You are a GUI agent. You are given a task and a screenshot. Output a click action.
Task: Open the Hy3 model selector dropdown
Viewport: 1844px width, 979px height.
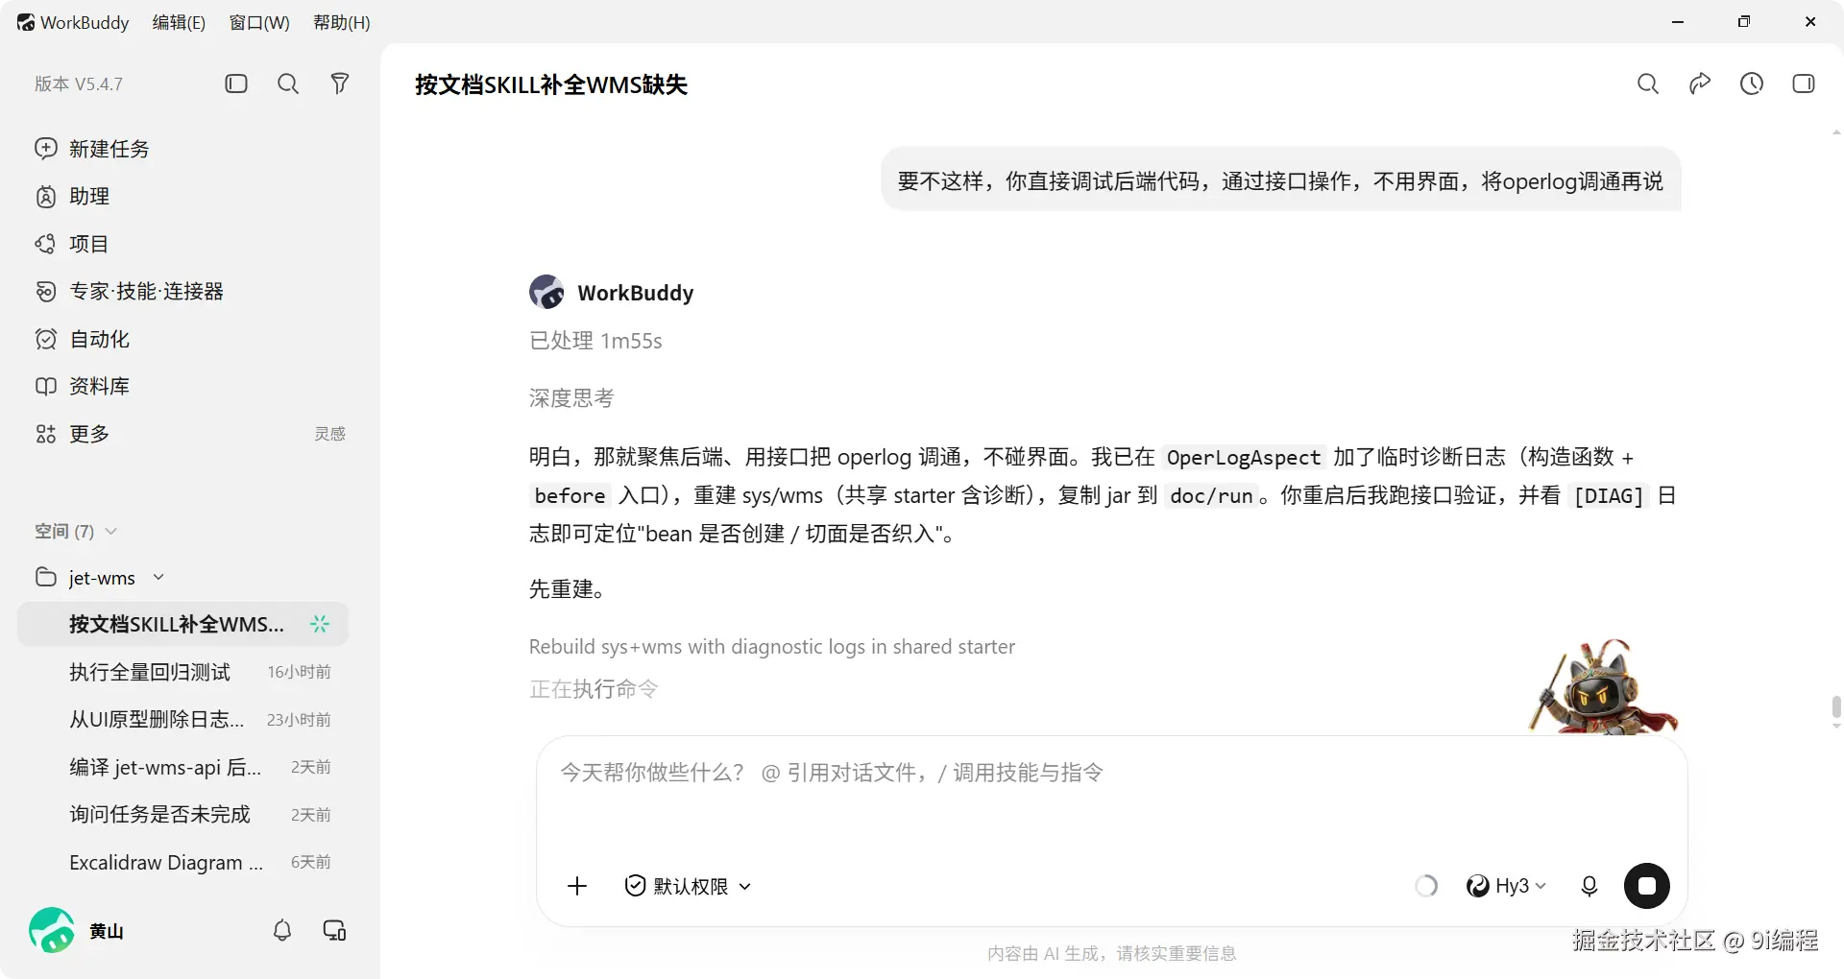point(1506,886)
